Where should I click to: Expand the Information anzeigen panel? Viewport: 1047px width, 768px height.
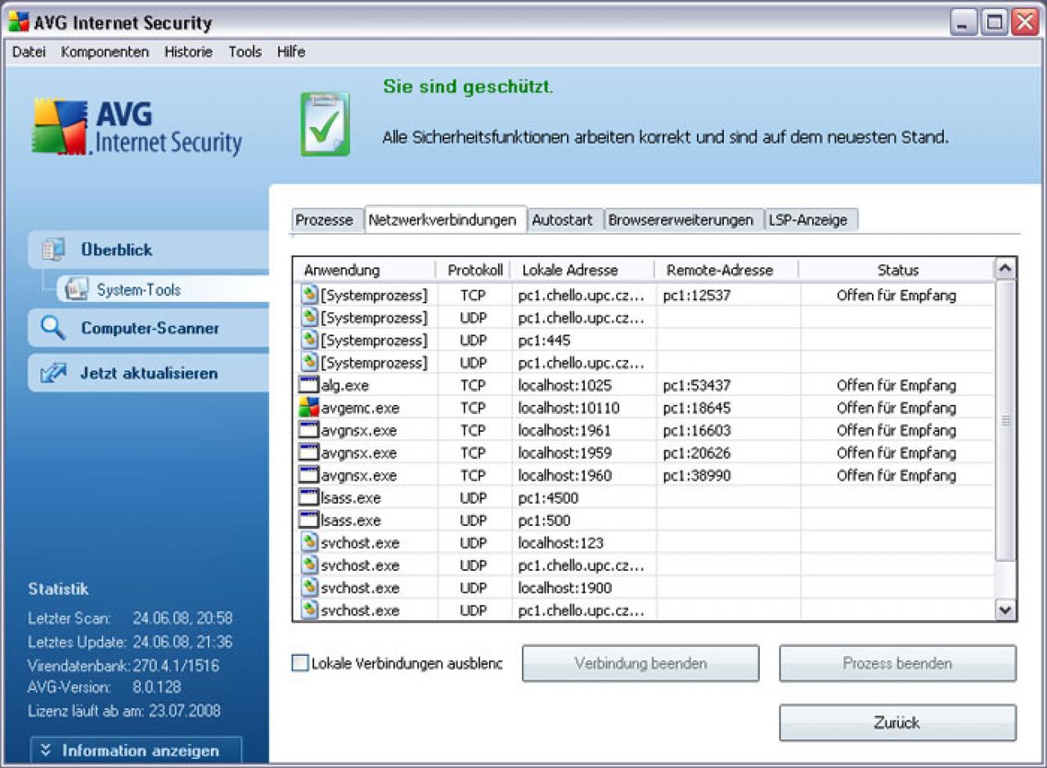(x=137, y=750)
